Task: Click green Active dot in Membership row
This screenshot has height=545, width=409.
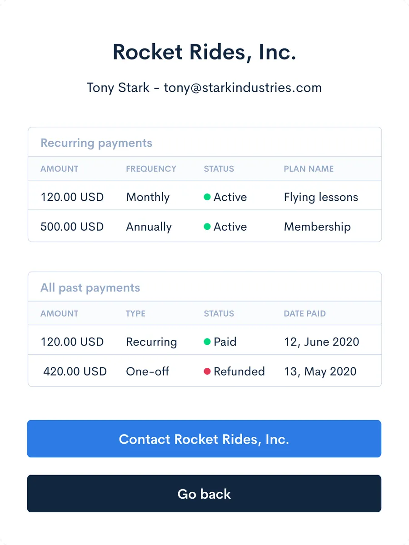Action: coord(207,227)
